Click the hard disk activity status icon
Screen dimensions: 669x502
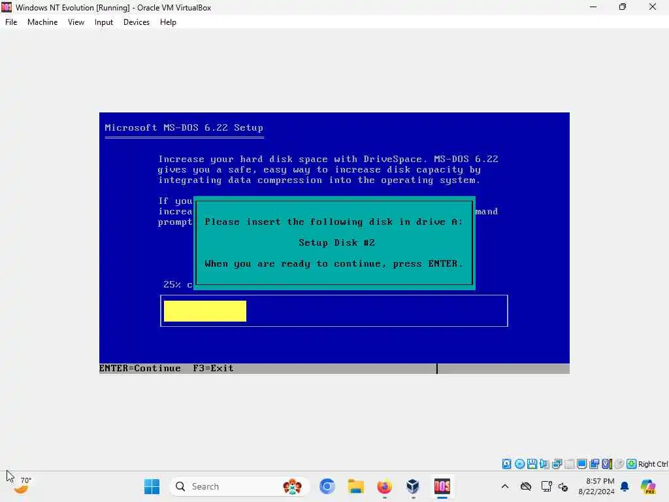pos(506,464)
